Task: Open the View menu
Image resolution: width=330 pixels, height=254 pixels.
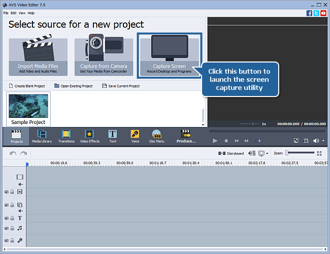Action: (x=22, y=13)
